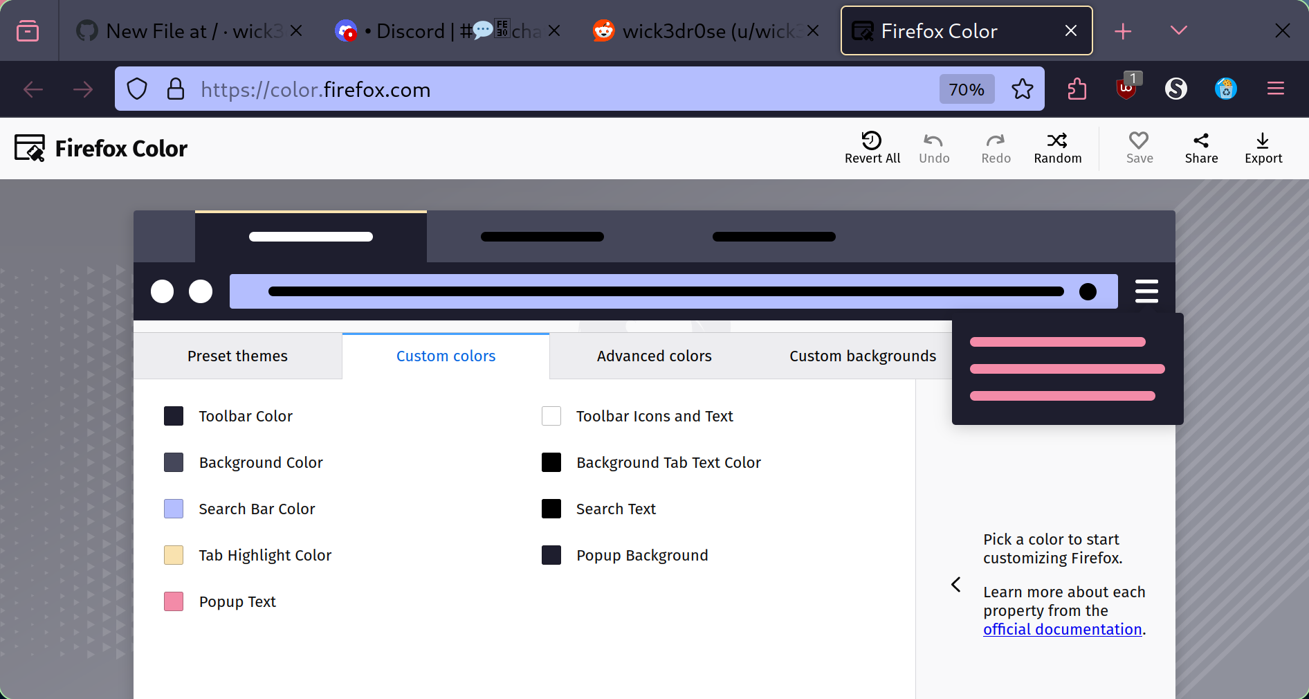Open the Preset themes tab
Screen dimensions: 1309x699
(237, 356)
